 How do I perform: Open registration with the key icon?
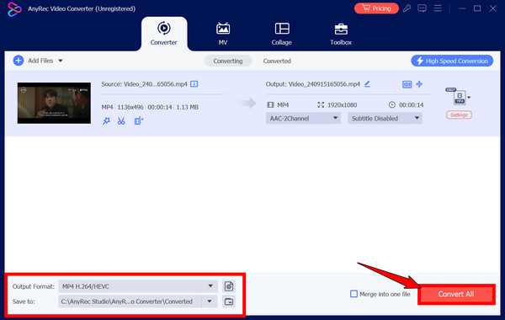407,8
